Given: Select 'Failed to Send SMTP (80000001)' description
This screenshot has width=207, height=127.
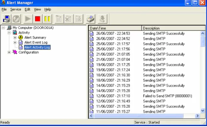Looking at the screenshot, I should tap(167, 96).
